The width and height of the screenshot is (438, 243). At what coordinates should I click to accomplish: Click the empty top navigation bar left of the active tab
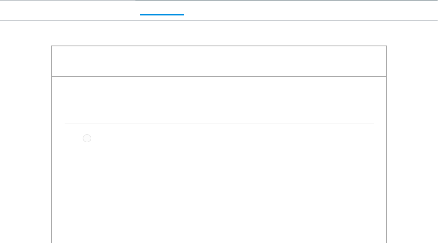67,10
